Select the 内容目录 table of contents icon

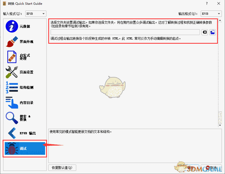click(11, 103)
